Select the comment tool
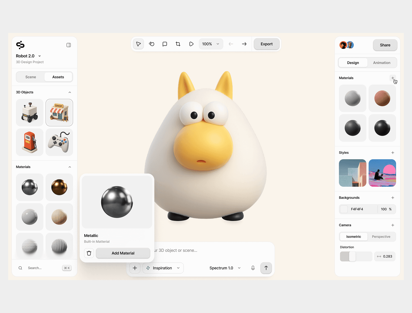The height and width of the screenshot is (313, 412). tap(165, 44)
